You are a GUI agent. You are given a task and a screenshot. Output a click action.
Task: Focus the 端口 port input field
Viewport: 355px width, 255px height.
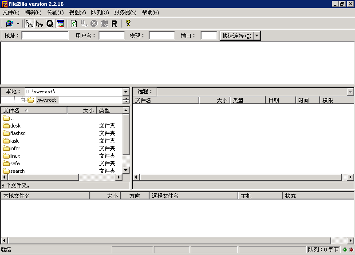point(209,36)
